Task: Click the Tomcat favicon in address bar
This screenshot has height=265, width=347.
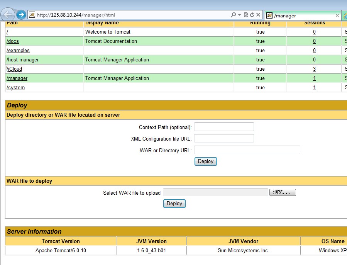Action: tap(32, 15)
